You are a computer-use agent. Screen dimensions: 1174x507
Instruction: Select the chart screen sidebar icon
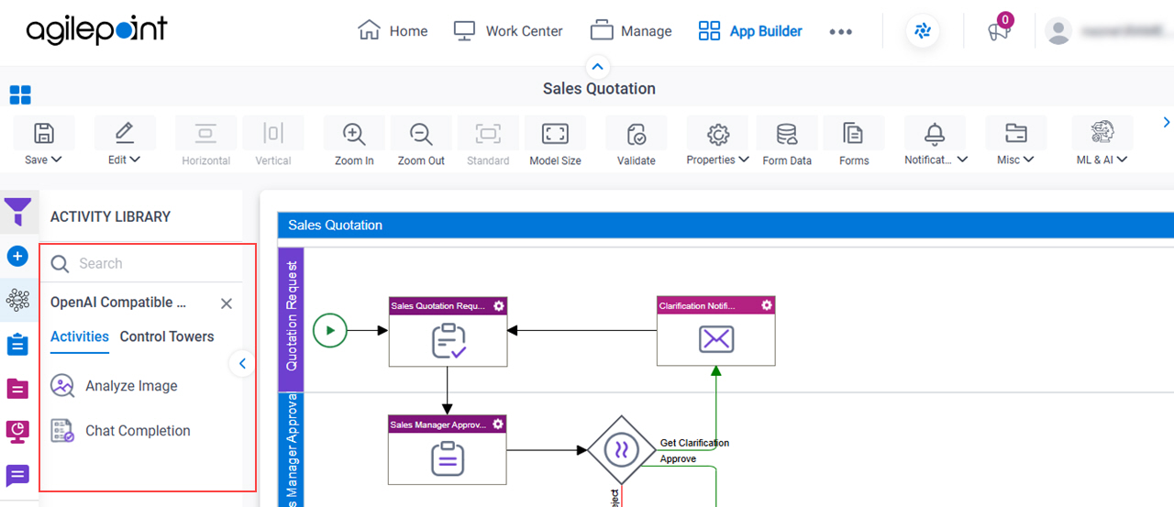(x=17, y=432)
